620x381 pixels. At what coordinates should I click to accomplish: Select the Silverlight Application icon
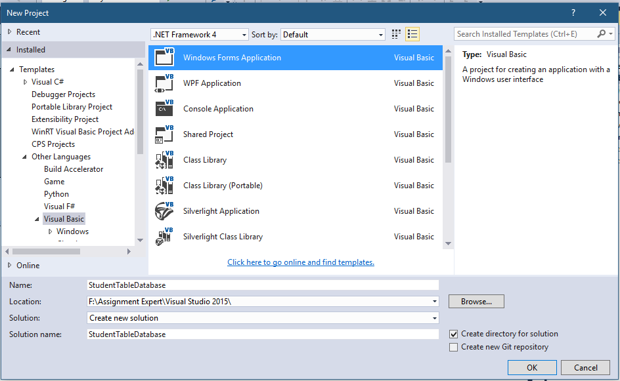tap(164, 211)
